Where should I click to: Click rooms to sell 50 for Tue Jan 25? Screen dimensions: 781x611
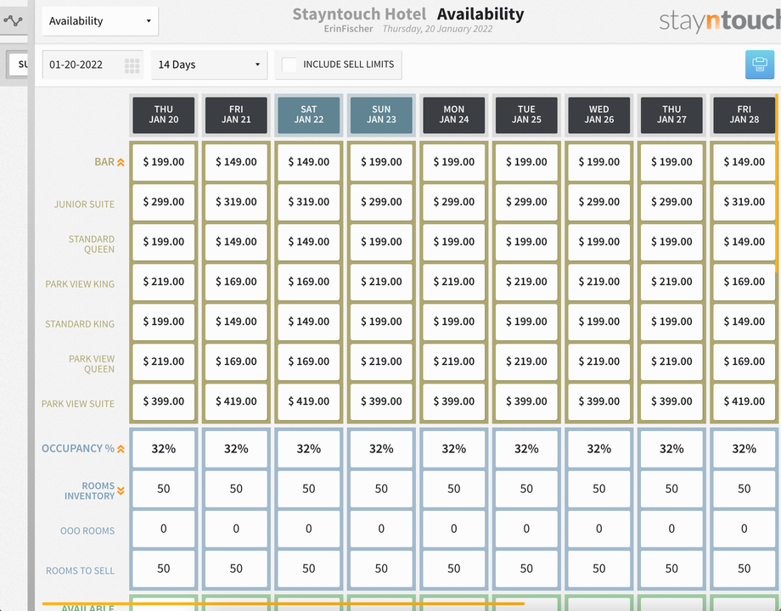[526, 569]
